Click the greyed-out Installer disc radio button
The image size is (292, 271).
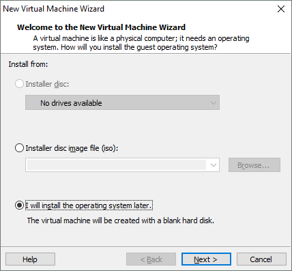pos(19,84)
